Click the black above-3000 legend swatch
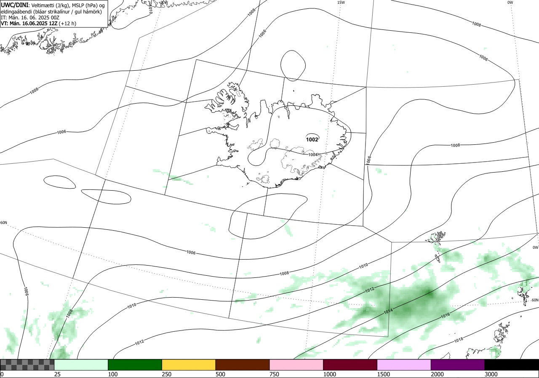The height and width of the screenshot is (378, 539). pos(512,365)
